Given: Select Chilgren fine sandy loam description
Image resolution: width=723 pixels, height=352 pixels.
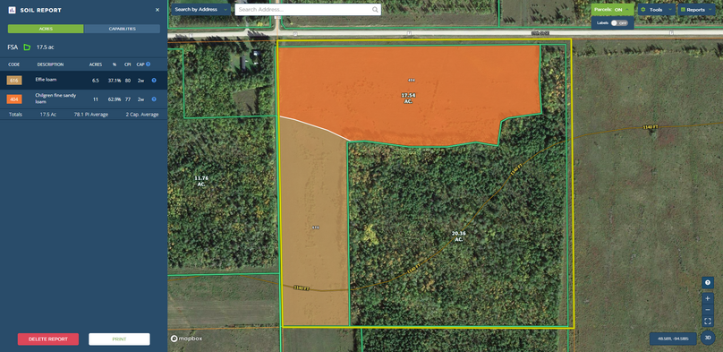Looking at the screenshot, I should tap(55, 99).
